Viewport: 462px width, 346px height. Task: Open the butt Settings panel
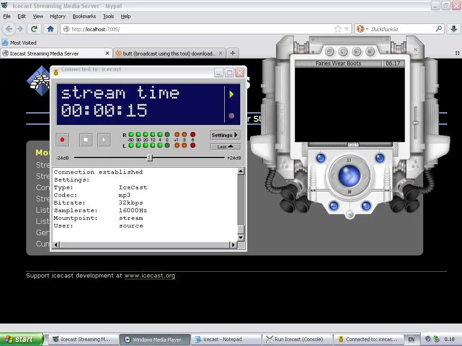tap(226, 135)
